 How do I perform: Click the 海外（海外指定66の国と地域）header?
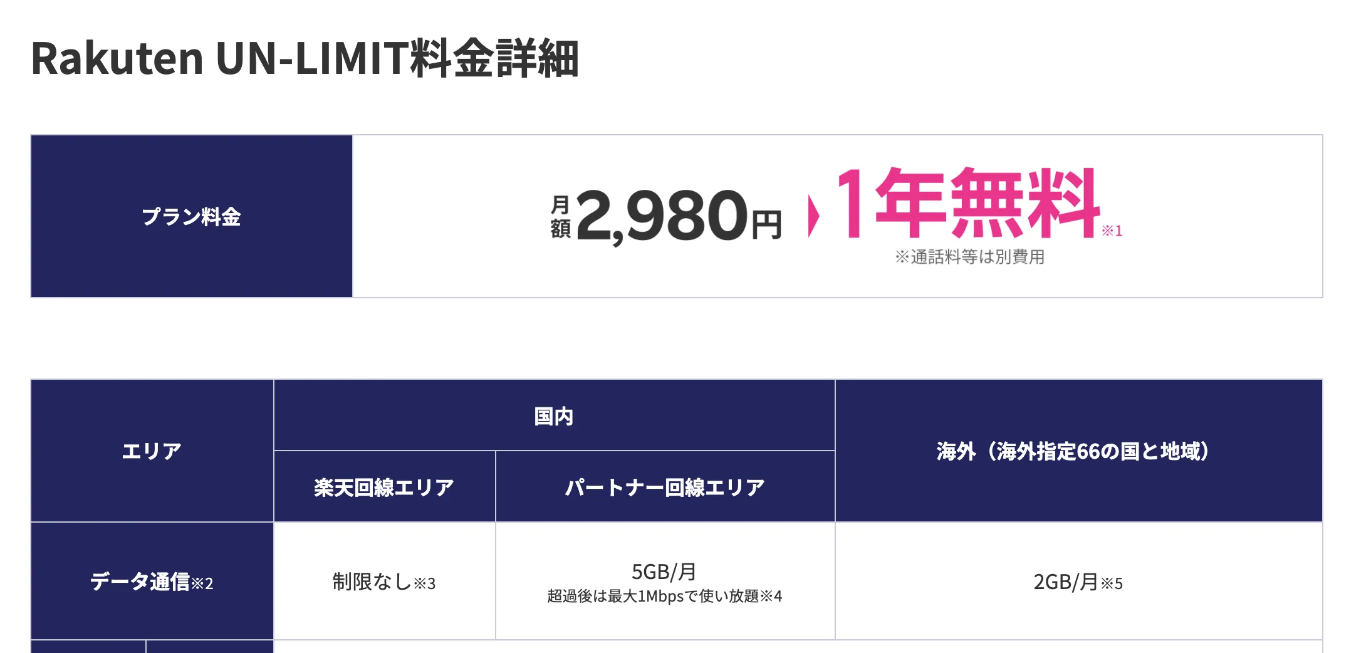(1078, 451)
